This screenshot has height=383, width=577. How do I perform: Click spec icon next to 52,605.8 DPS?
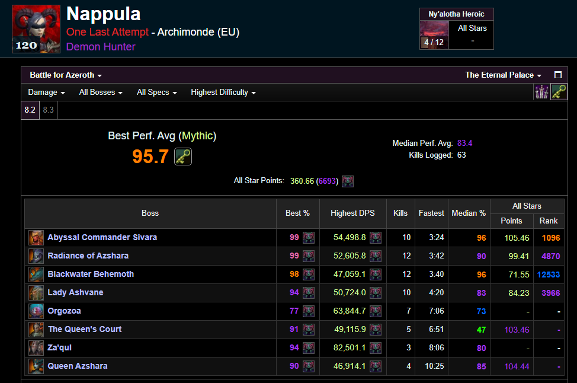coord(376,256)
